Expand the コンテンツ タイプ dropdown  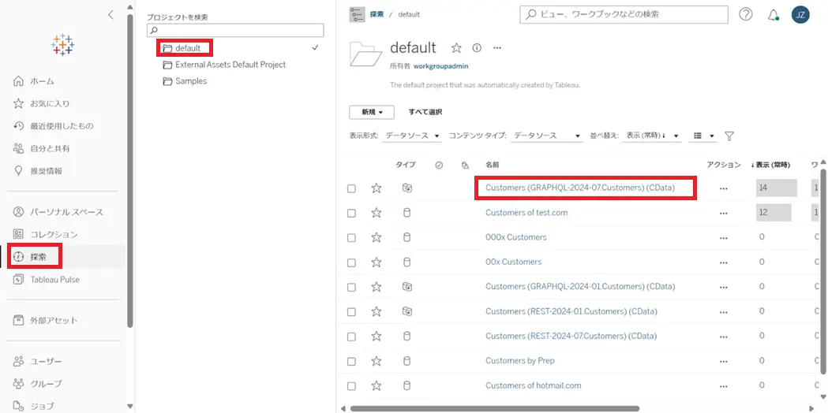546,136
